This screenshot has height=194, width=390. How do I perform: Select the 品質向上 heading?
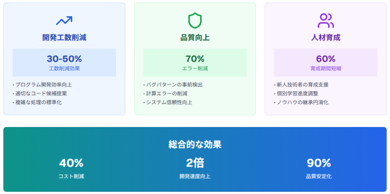pyautogui.click(x=195, y=38)
